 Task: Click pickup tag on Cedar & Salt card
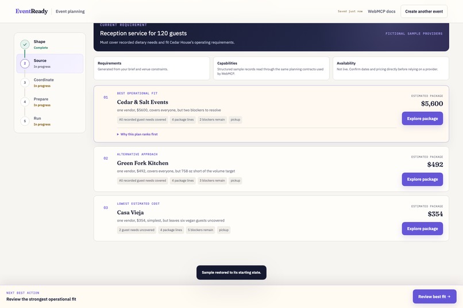click(236, 120)
